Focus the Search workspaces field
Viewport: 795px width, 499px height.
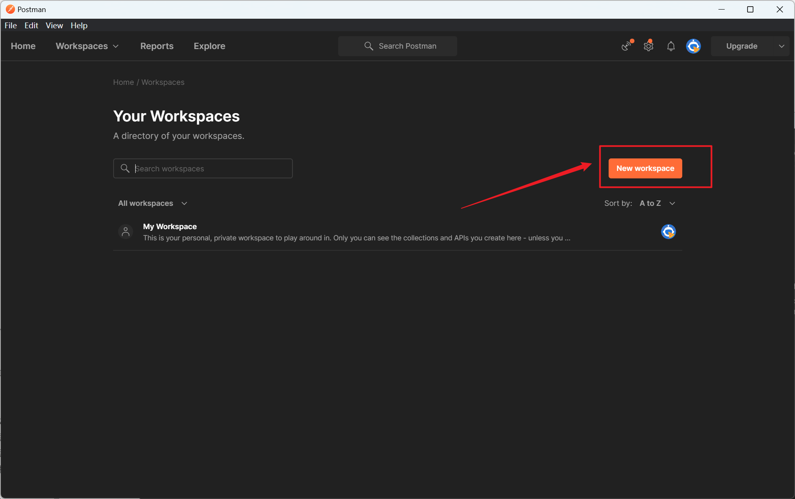pyautogui.click(x=203, y=168)
